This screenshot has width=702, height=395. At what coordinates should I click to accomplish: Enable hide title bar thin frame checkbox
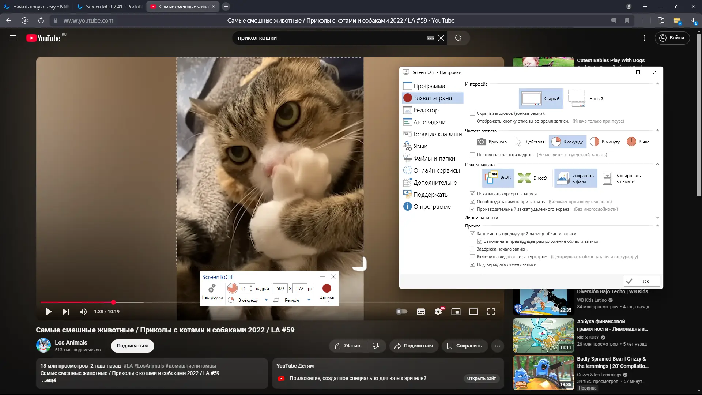[472, 113]
